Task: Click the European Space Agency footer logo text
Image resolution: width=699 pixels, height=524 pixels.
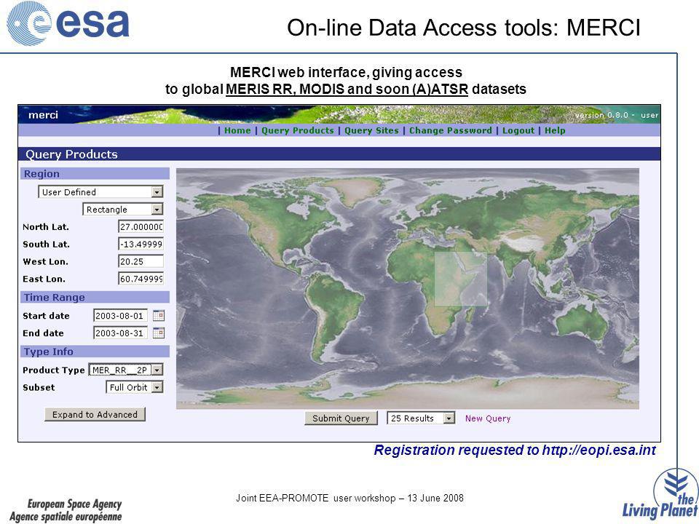Action: (x=66, y=510)
